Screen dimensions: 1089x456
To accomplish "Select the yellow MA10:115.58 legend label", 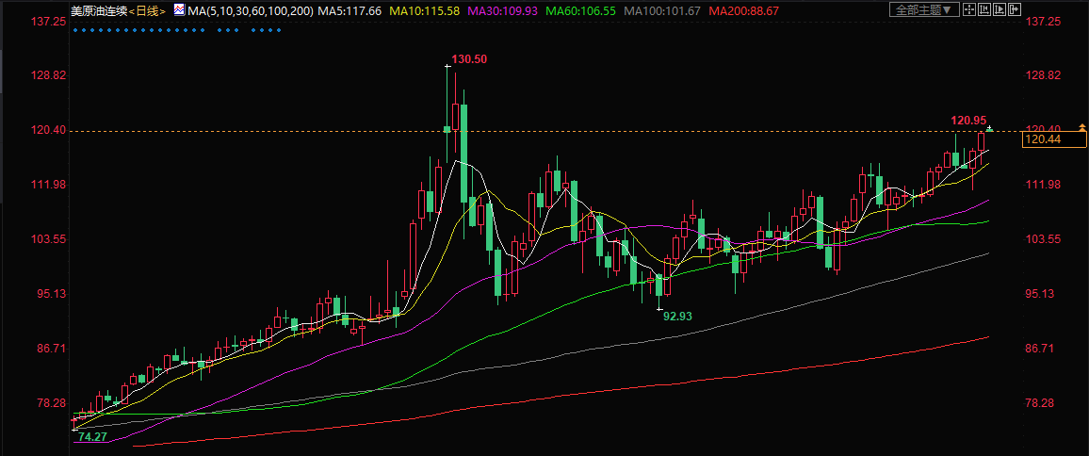I will tap(428, 10).
